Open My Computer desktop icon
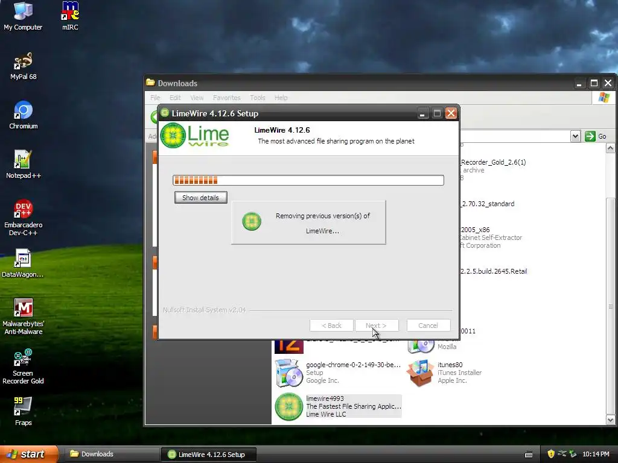Screen dimensions: 618x463 tap(23, 16)
